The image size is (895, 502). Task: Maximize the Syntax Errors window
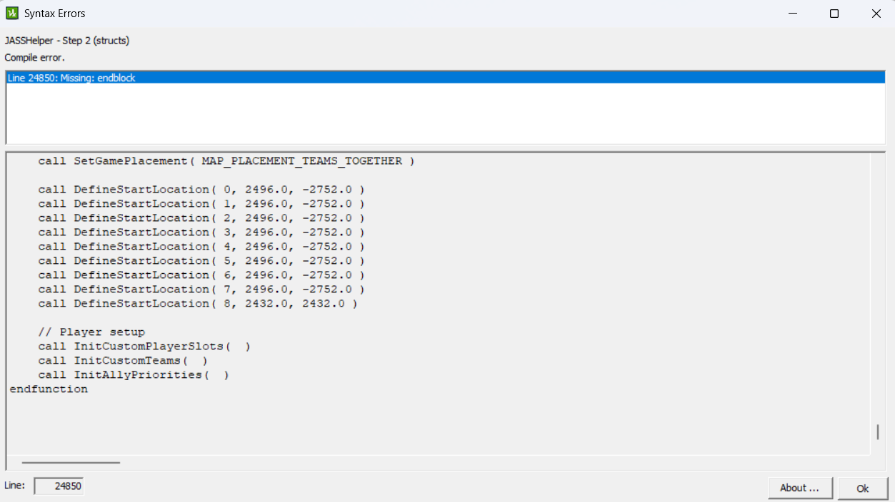point(834,14)
